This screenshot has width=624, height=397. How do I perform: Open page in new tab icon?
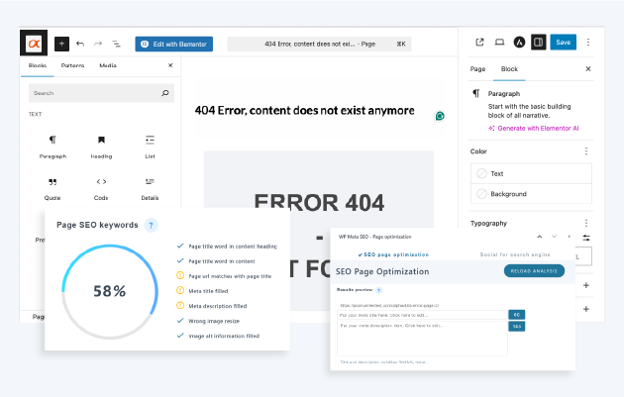[480, 43]
